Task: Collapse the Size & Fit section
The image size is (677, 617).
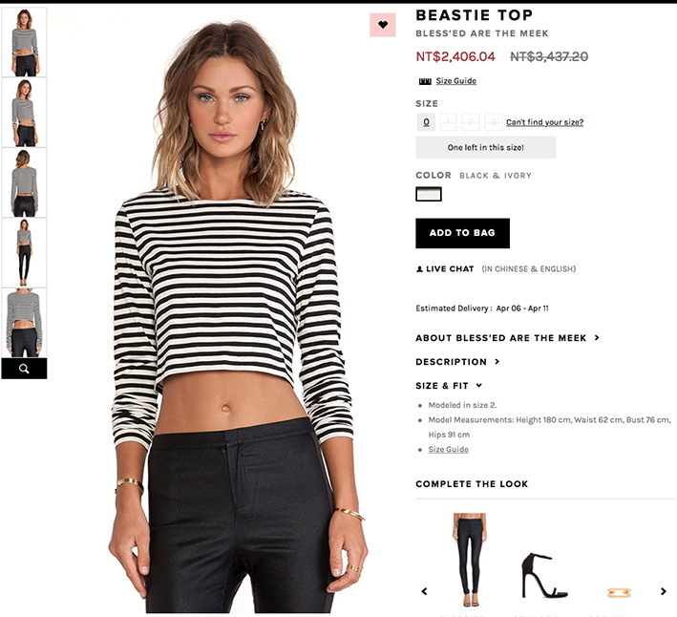Action: click(x=449, y=386)
